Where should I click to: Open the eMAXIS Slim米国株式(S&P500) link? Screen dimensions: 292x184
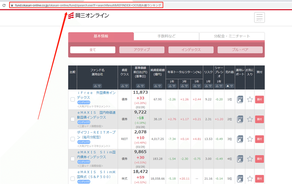click(x=96, y=174)
